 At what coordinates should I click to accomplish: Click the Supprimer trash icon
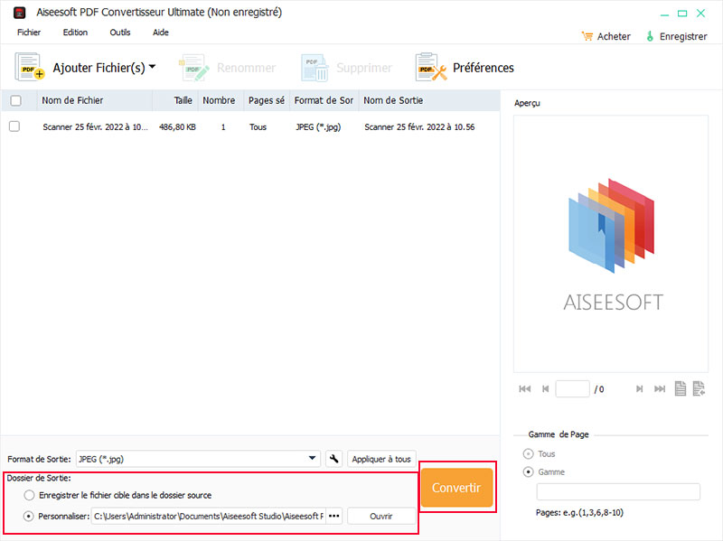315,68
